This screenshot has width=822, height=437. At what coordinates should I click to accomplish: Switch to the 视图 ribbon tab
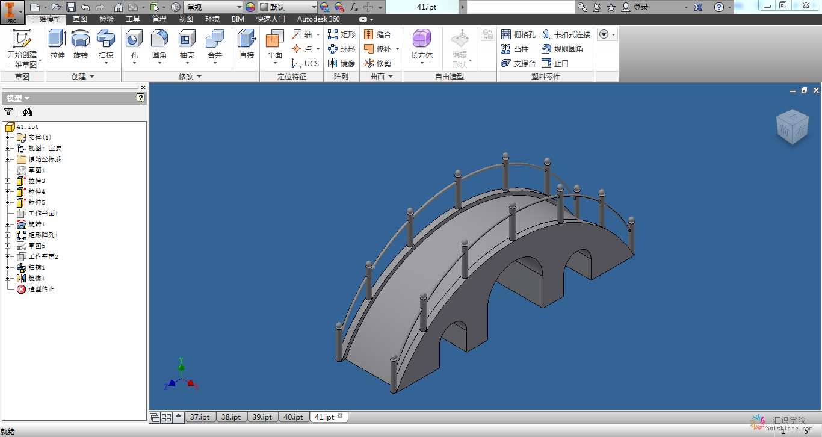[x=186, y=19]
